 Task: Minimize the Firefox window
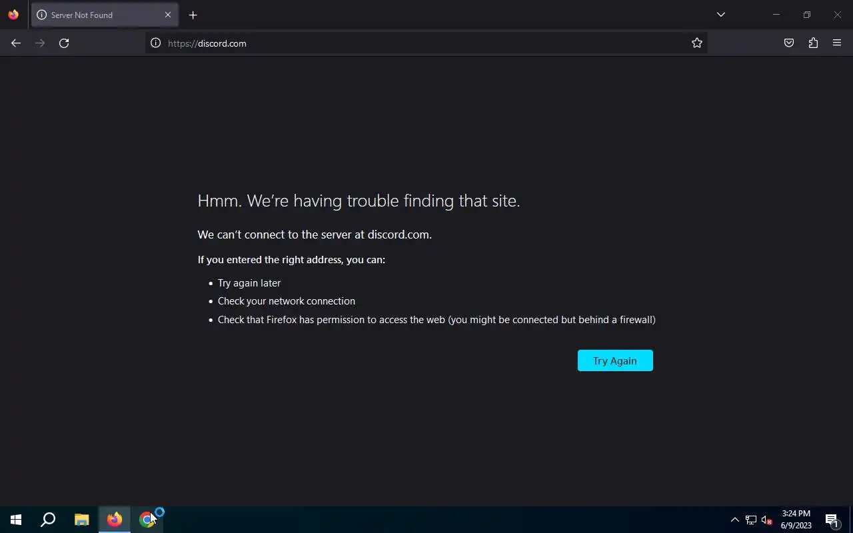pyautogui.click(x=776, y=15)
